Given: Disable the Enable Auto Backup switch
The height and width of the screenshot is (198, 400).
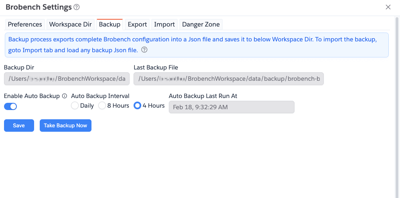Looking at the screenshot, I should point(10,106).
